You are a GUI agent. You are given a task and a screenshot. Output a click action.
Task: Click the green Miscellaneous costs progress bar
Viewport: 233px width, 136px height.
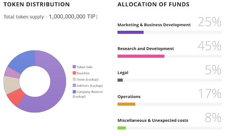point(122,128)
